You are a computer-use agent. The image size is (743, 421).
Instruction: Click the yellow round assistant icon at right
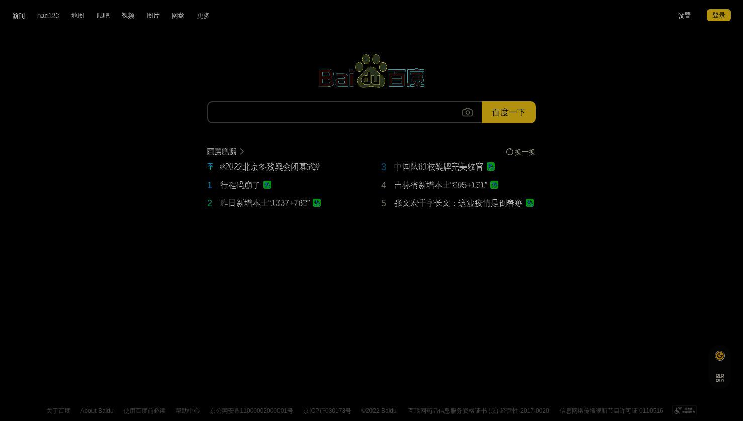coord(720,356)
